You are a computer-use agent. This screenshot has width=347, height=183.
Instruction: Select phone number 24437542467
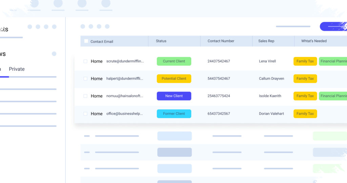point(219,61)
